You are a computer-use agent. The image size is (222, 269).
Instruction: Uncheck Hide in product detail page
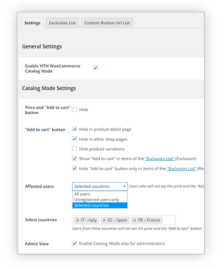click(75, 129)
